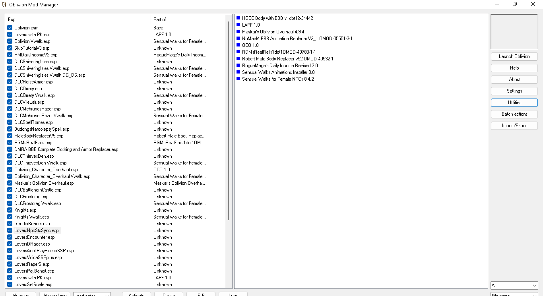The image size is (543, 296).
Task: Select the Oblivion_Character_Overhaul.esp entry
Action: 46,170
